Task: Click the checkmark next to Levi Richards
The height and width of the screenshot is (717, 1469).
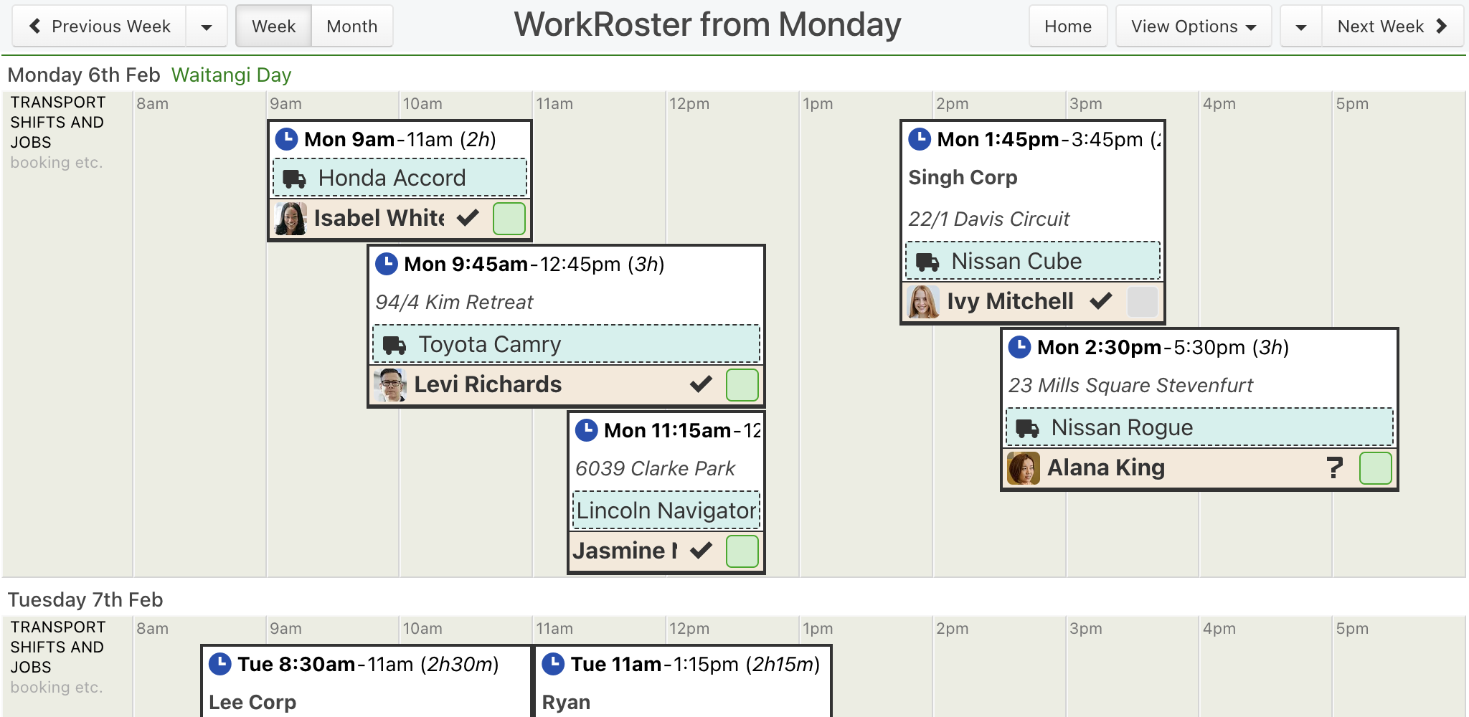Action: tap(701, 384)
